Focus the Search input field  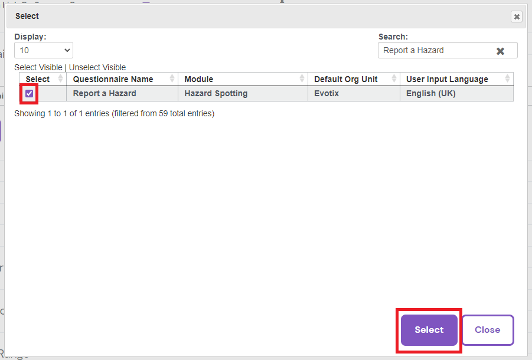point(434,51)
